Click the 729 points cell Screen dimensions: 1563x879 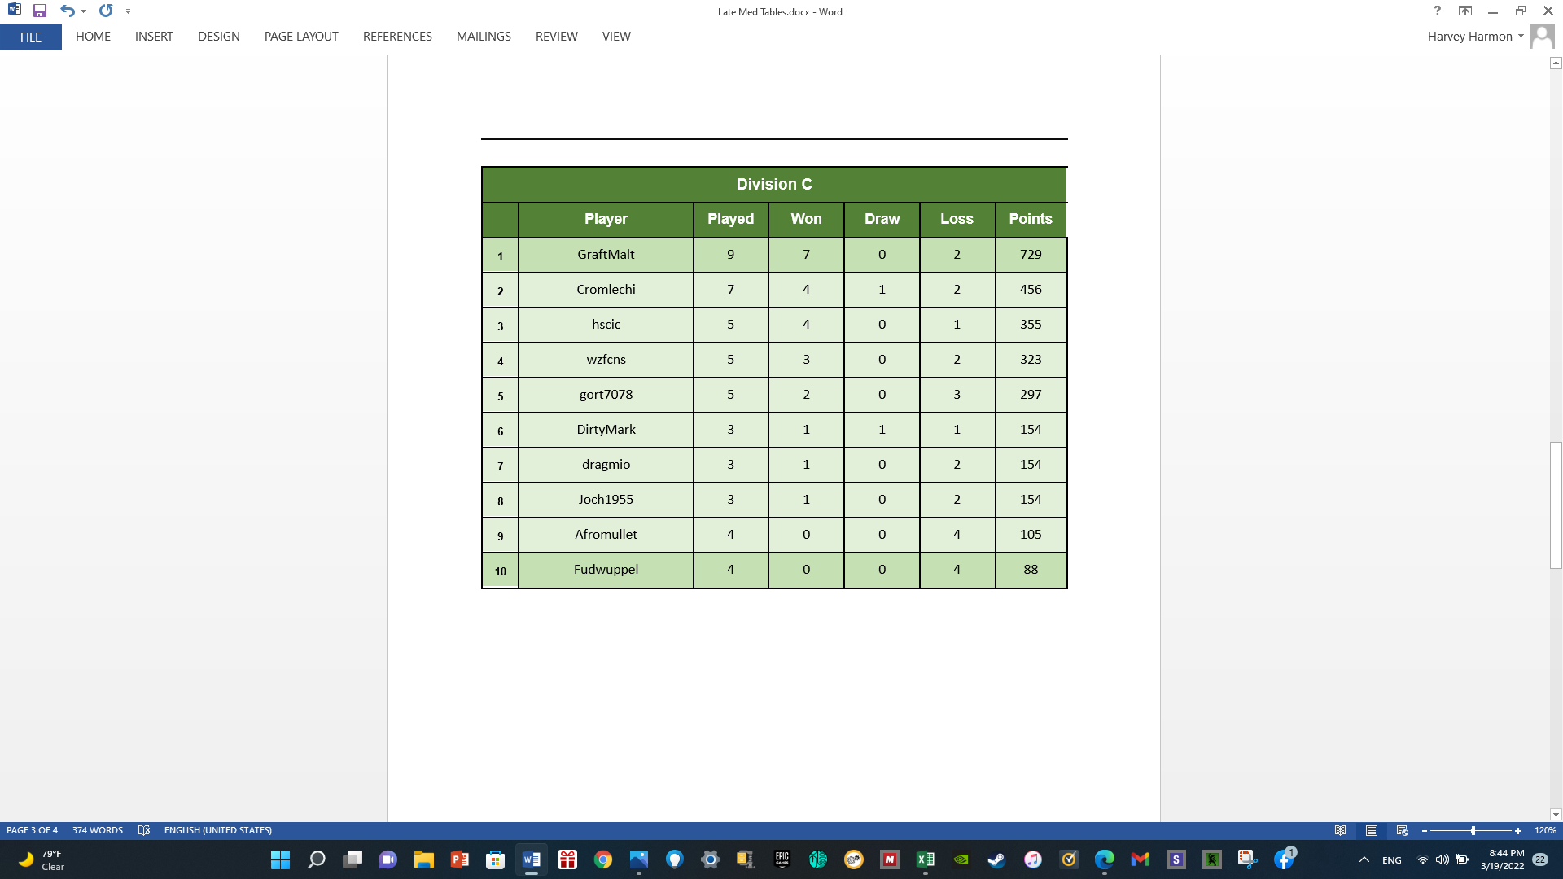coord(1031,255)
